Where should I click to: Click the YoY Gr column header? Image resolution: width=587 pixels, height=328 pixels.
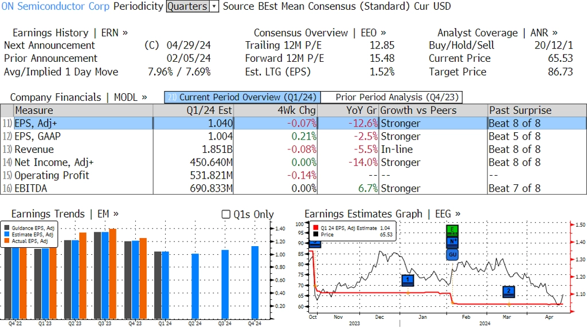click(349, 110)
